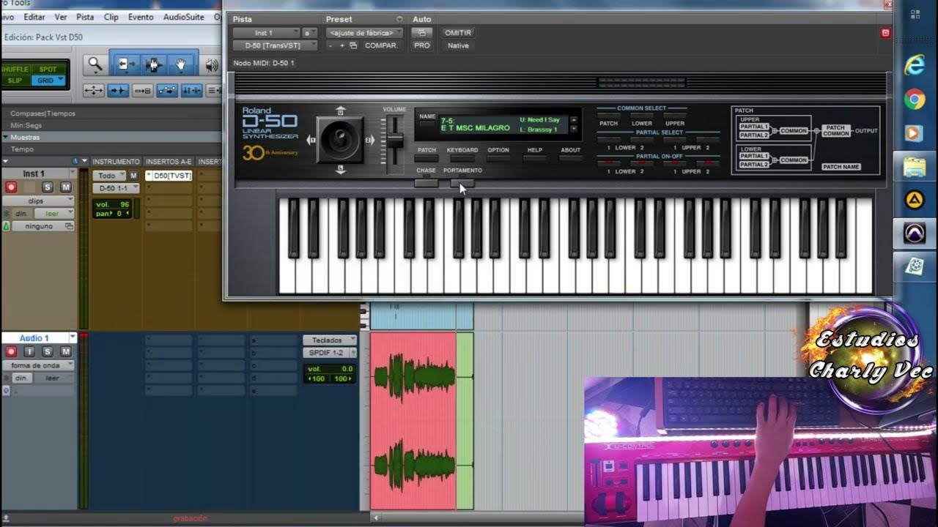Select the Selector waveform tool
Viewport: 938px width, 527px height.
(x=153, y=65)
